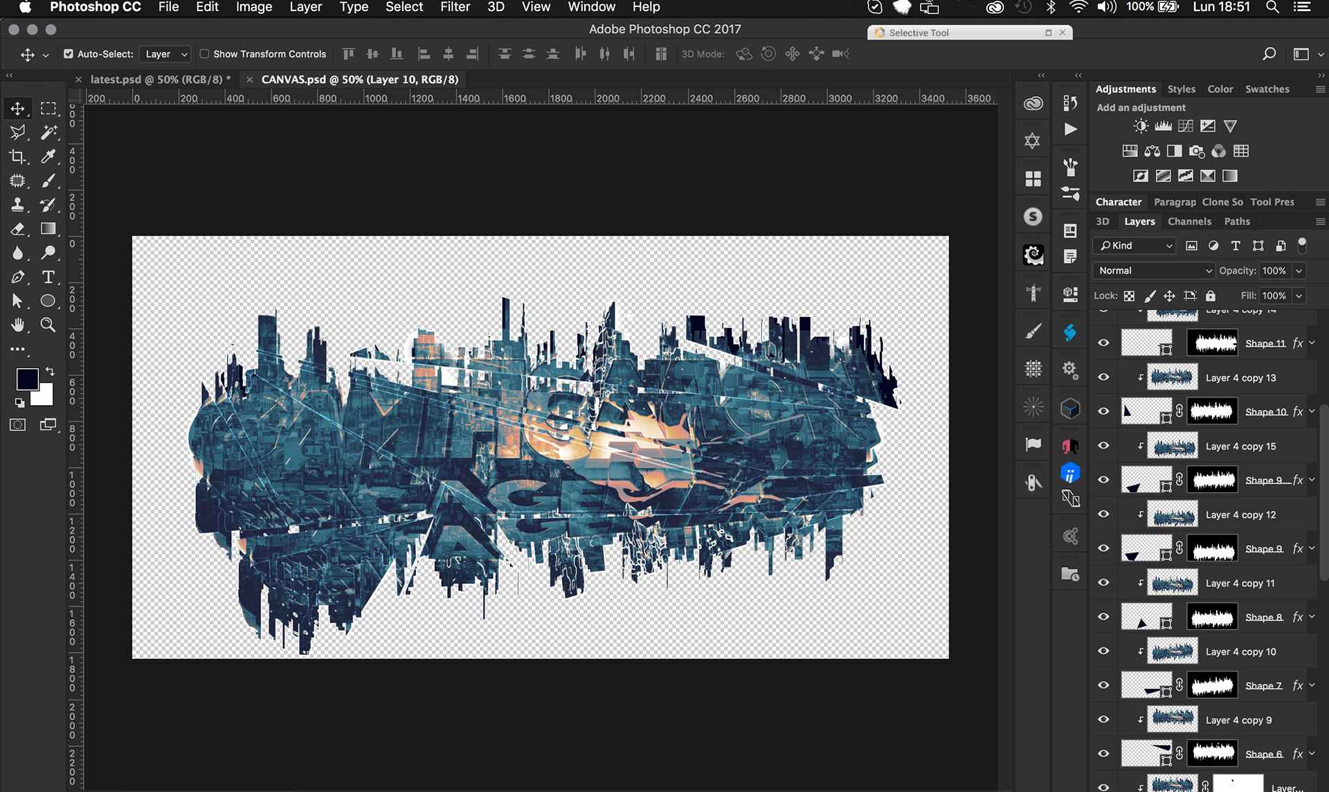
Task: Select the Pen tool
Action: click(17, 277)
